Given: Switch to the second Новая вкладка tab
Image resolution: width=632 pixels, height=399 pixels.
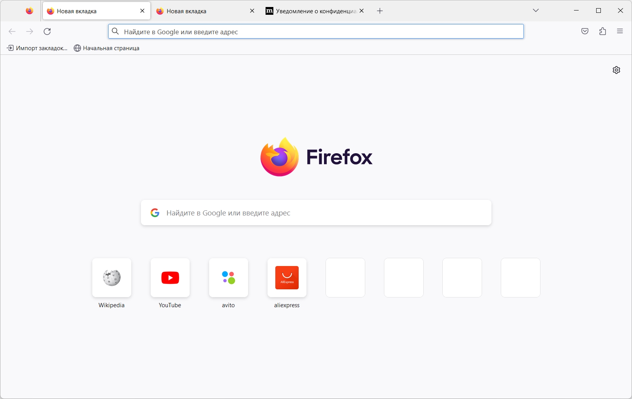Looking at the screenshot, I should point(206,11).
